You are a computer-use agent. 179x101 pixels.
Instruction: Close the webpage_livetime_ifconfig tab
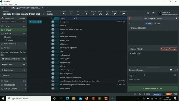point(43,8)
